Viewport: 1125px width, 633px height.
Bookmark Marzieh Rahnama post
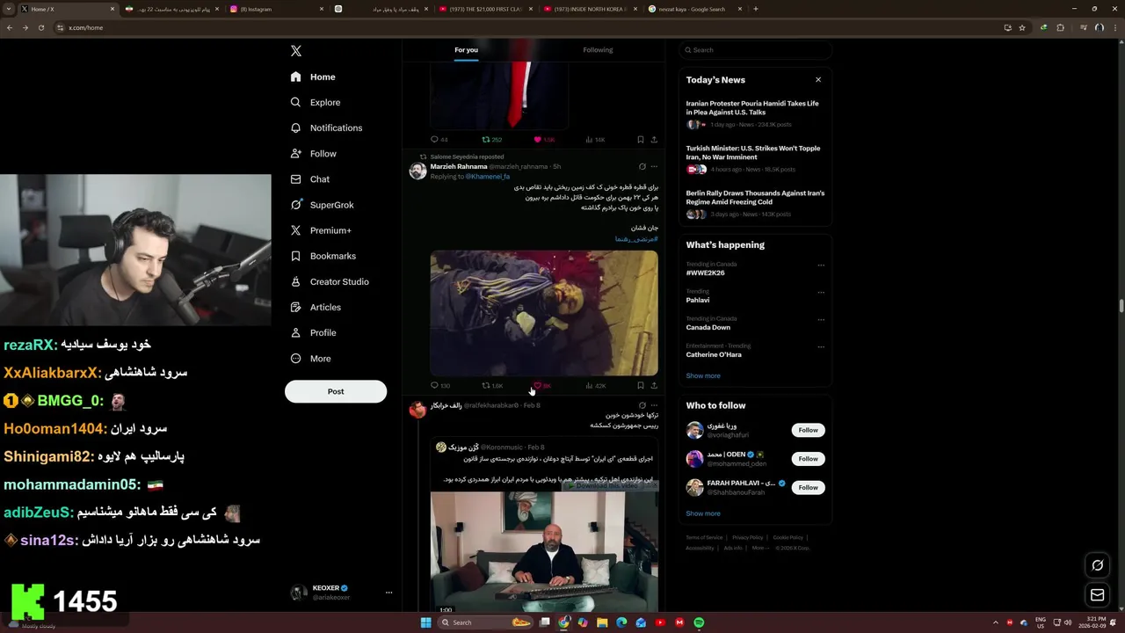[641, 386]
